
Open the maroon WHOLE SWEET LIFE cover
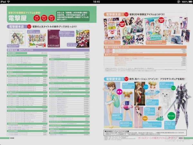[54, 39]
